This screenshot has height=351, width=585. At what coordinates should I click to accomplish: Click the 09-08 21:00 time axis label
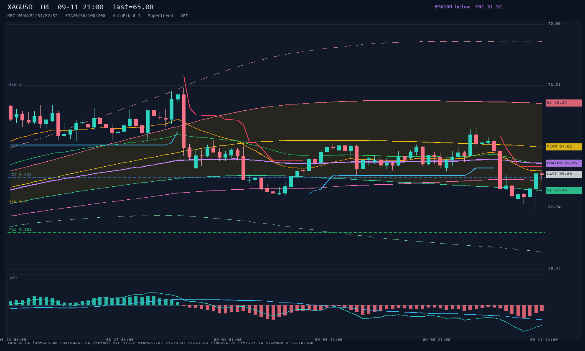pos(437,340)
